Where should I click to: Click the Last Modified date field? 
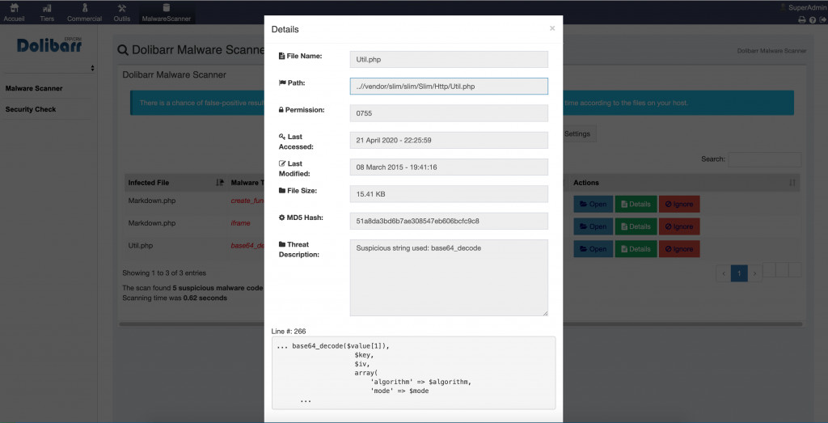(x=449, y=167)
